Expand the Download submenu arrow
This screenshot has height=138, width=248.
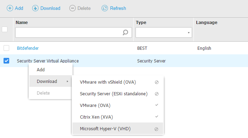(x=67, y=82)
